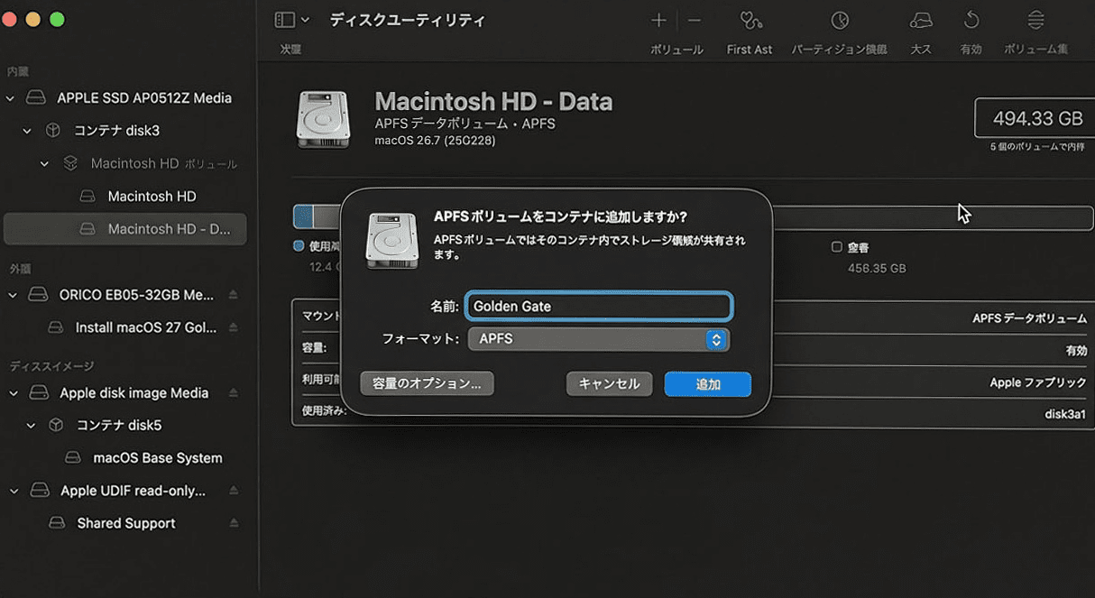Collapse the ORICO EB05-32GB drive entry
The height and width of the screenshot is (598, 1095).
click(13, 294)
